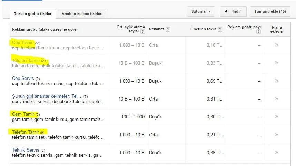
Task: Open the Sütunlar dropdown
Action: [201, 11]
